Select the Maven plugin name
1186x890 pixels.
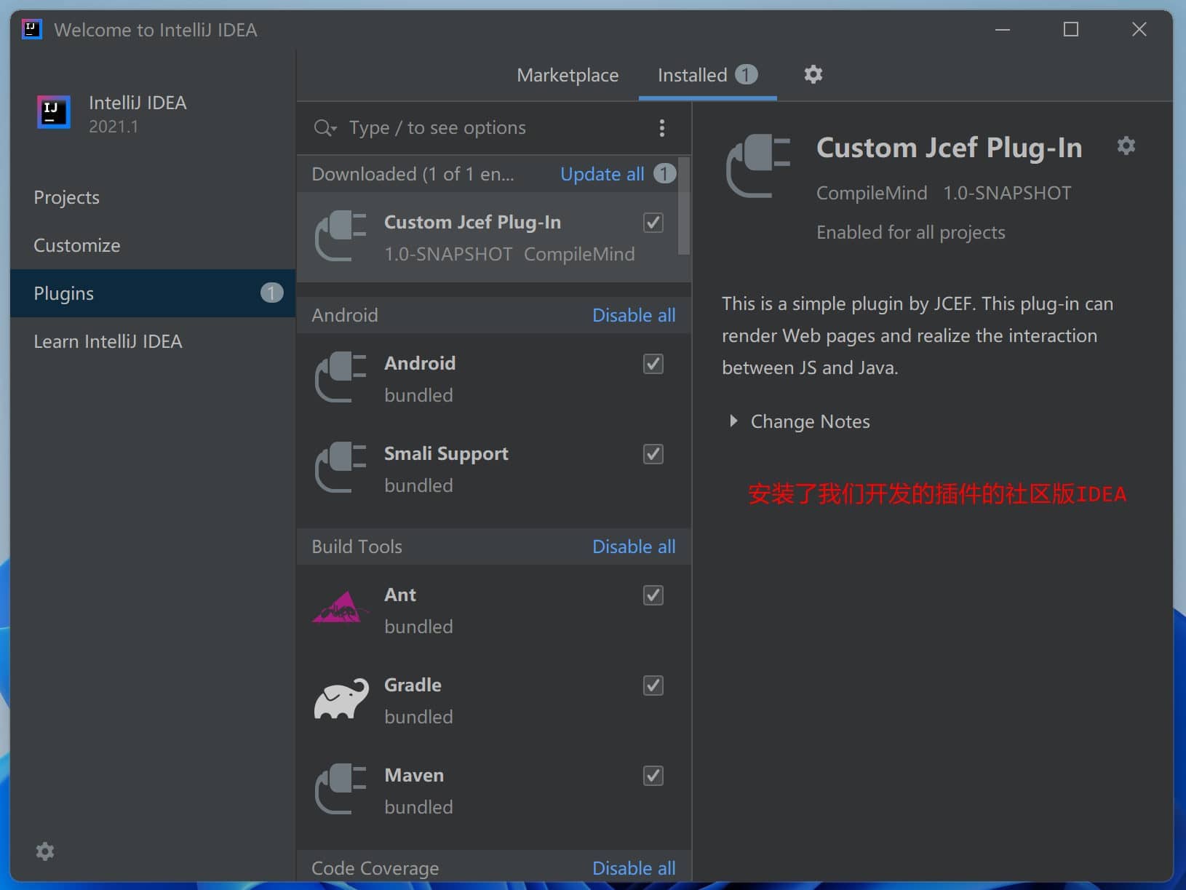click(x=414, y=775)
